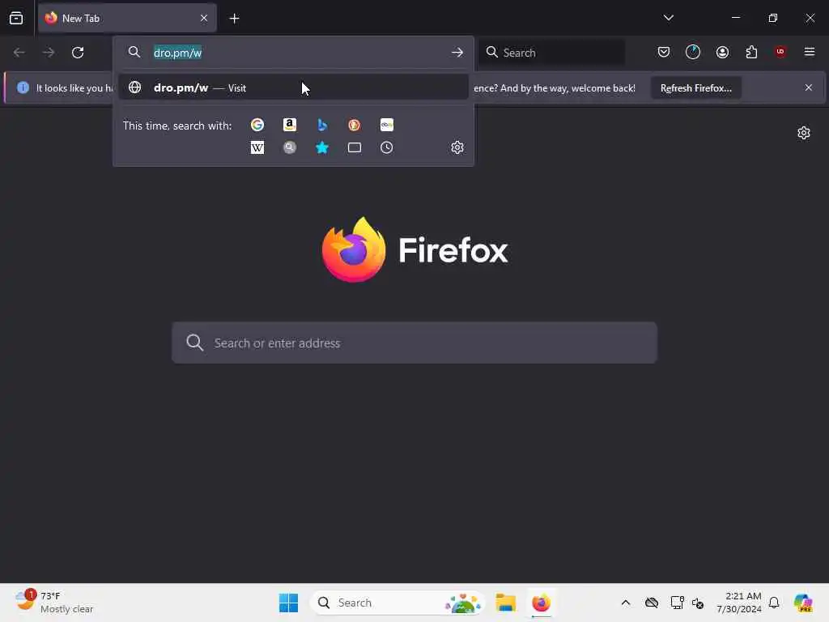Dismiss the welcome back notification bar
829x622 pixels.
(x=809, y=87)
